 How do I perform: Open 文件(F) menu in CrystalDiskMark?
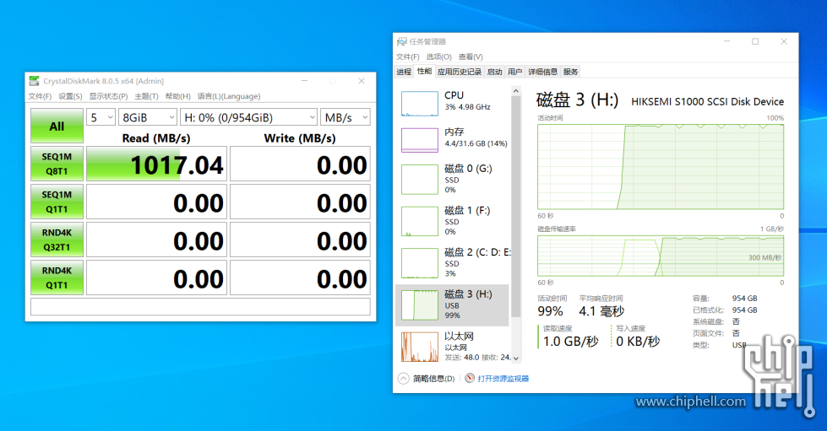[x=40, y=96]
